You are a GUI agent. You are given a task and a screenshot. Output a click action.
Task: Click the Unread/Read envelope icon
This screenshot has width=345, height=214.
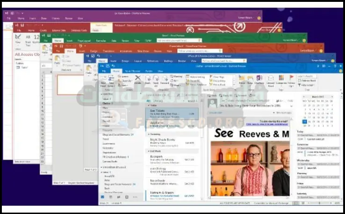(x=271, y=78)
